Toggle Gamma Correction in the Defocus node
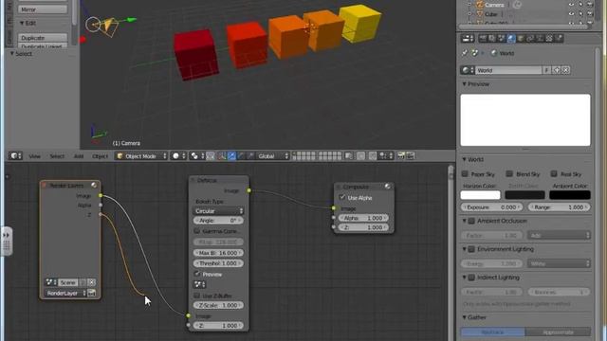 pos(196,231)
